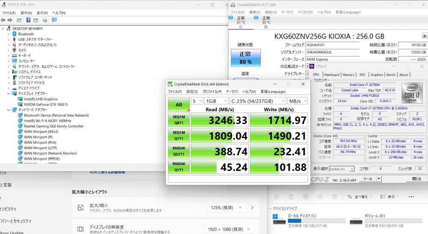Click the next disk arrow in CrystalDiskInfo
428x234 pixels.
[x=422, y=36]
